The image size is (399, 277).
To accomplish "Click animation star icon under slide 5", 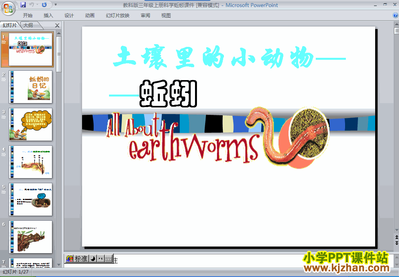I will pos(4,192).
